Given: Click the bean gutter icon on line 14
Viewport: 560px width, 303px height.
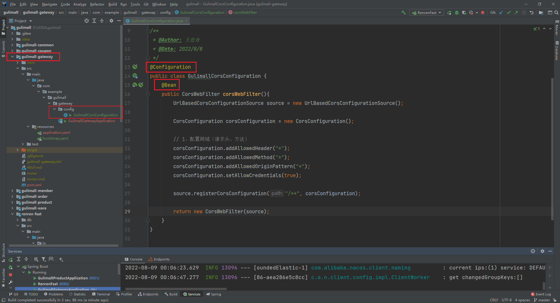Looking at the screenshot, I should tap(135, 76).
